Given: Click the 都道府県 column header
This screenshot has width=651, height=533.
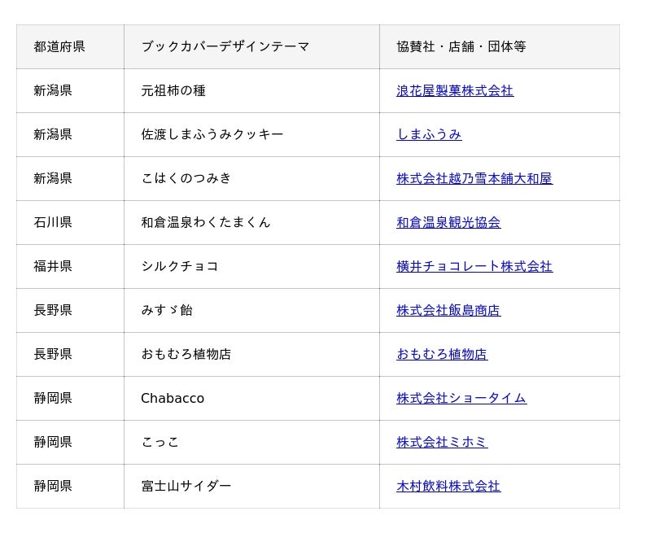Looking at the screenshot, I should point(59,47).
